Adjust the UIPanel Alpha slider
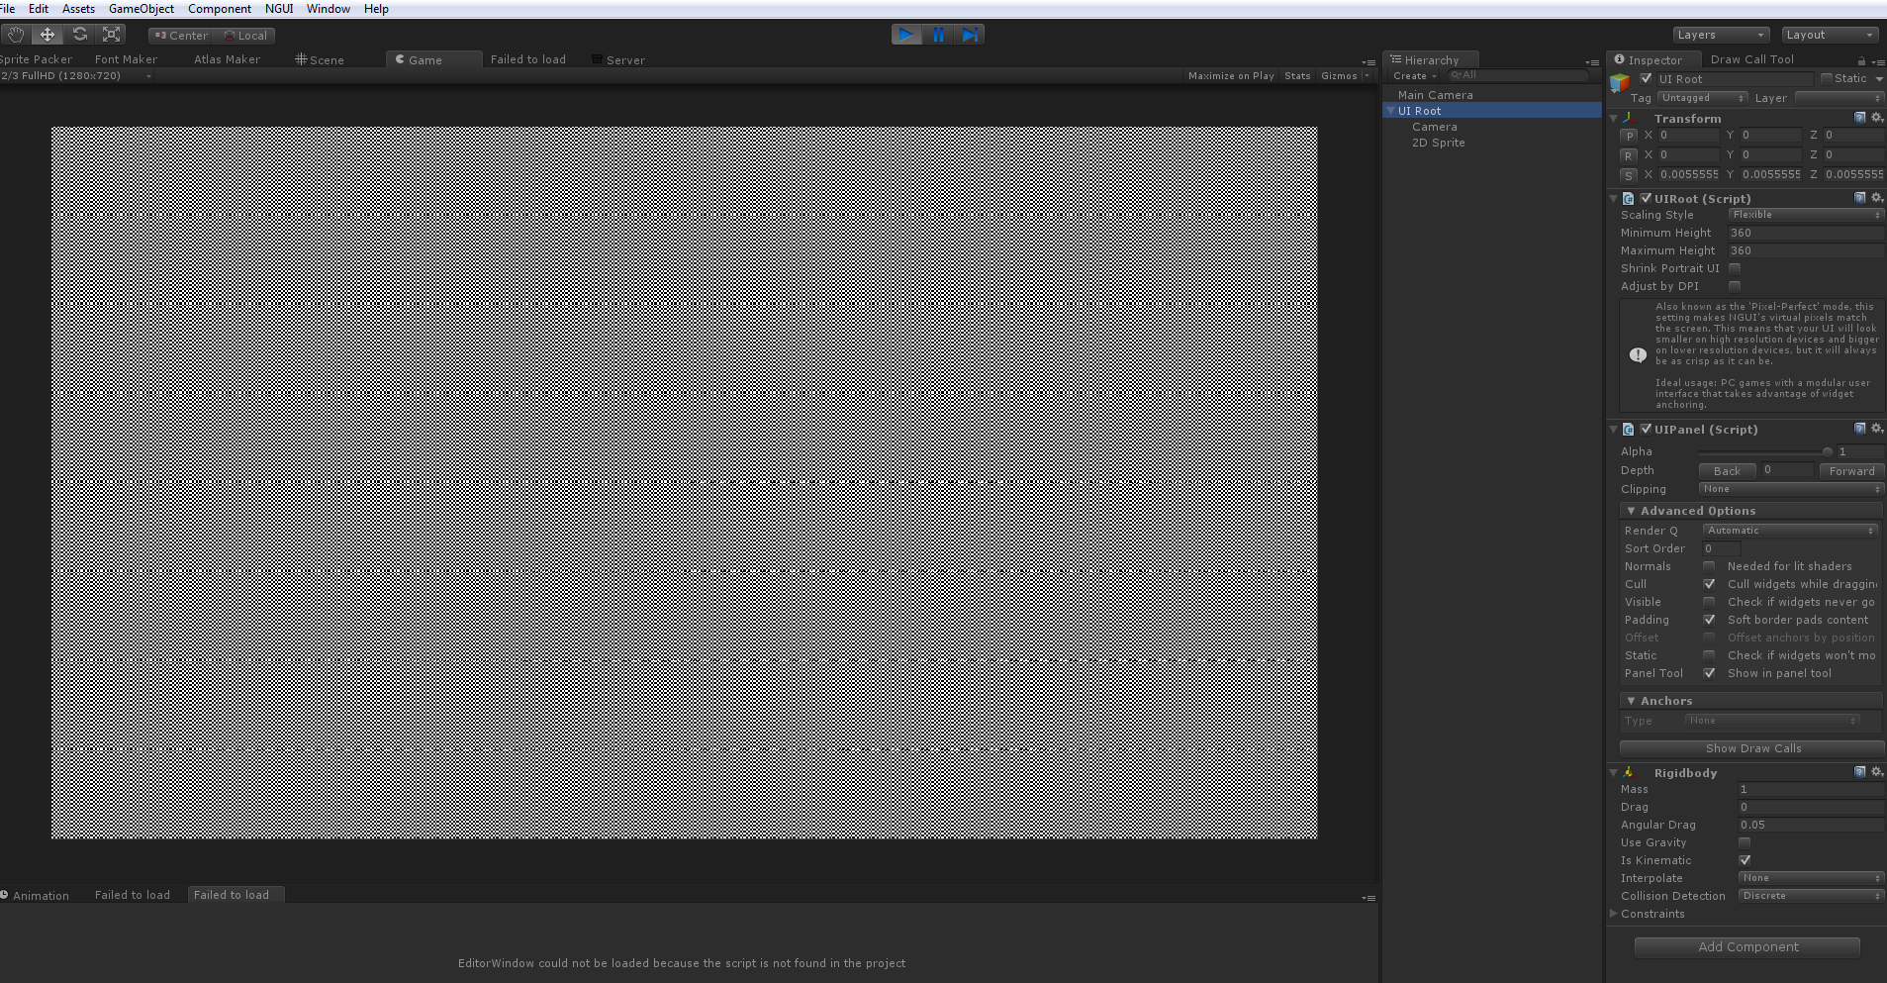 tap(1763, 451)
